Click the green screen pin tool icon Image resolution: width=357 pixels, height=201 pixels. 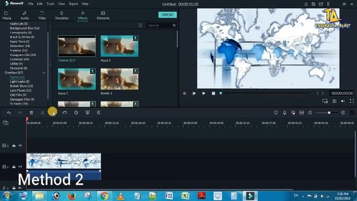pos(88,113)
